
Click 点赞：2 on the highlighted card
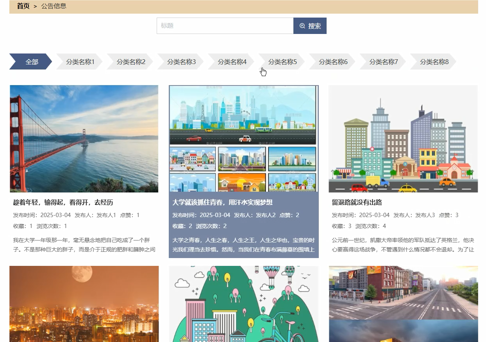(289, 215)
